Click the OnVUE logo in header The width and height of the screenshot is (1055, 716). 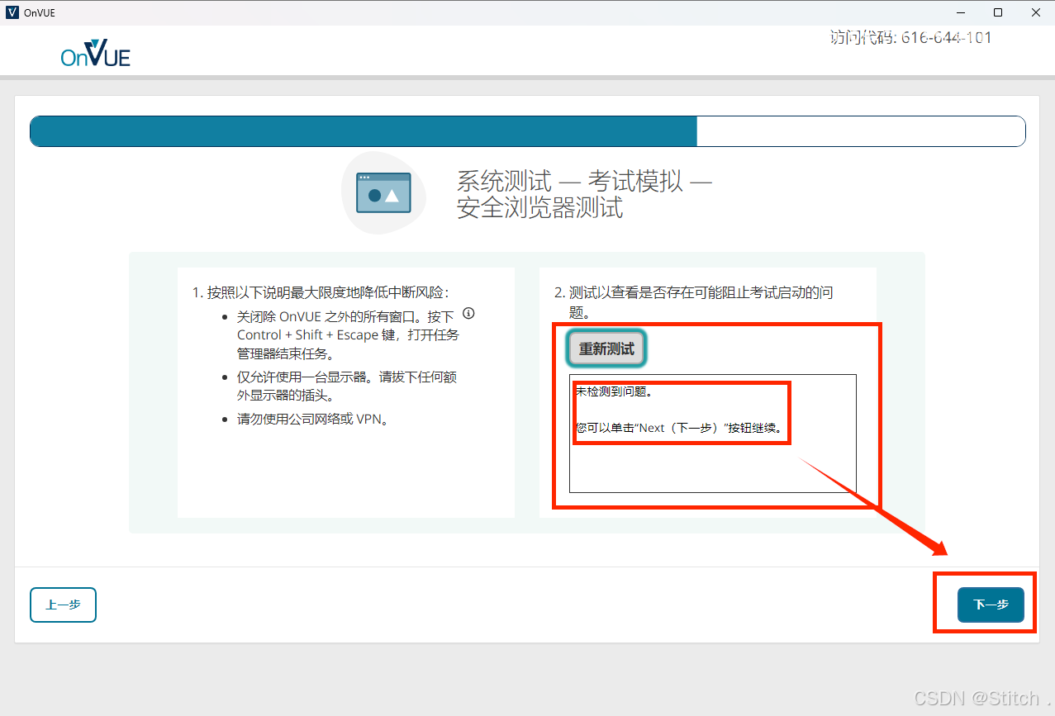tap(95, 53)
